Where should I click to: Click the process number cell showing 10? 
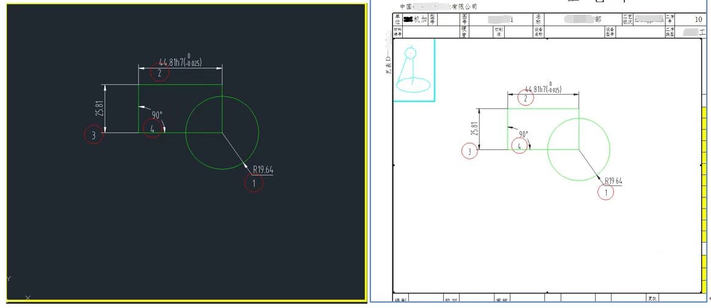(x=698, y=20)
